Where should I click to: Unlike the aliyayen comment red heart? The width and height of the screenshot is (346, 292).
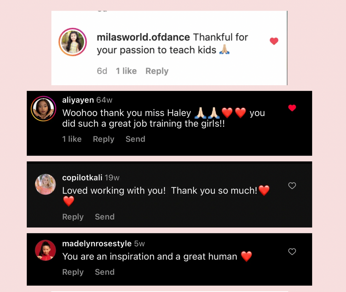(292, 108)
